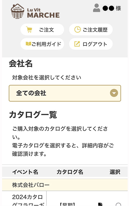Open ご注文履歴 order history

[91, 29]
